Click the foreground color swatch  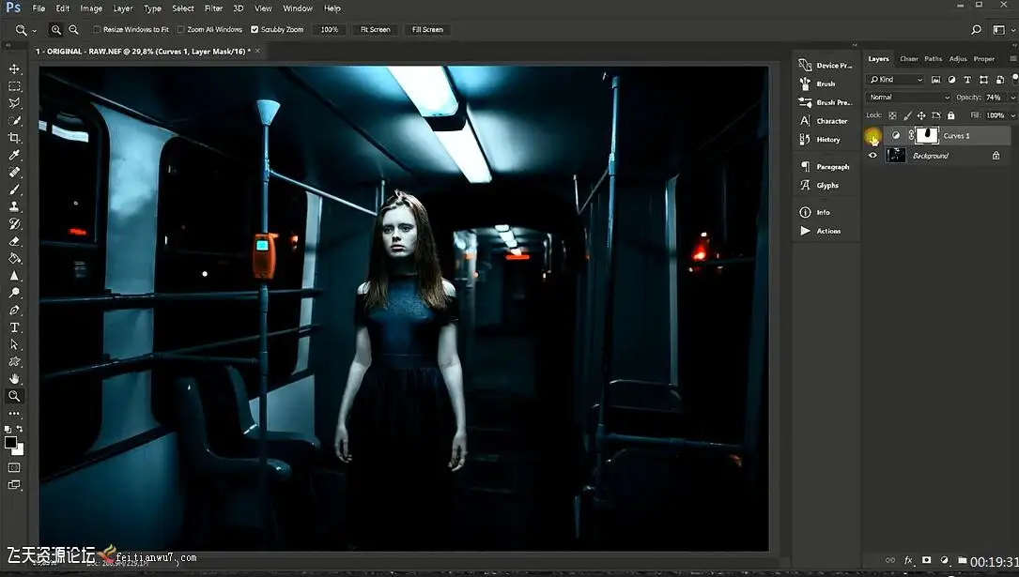pos(10,442)
